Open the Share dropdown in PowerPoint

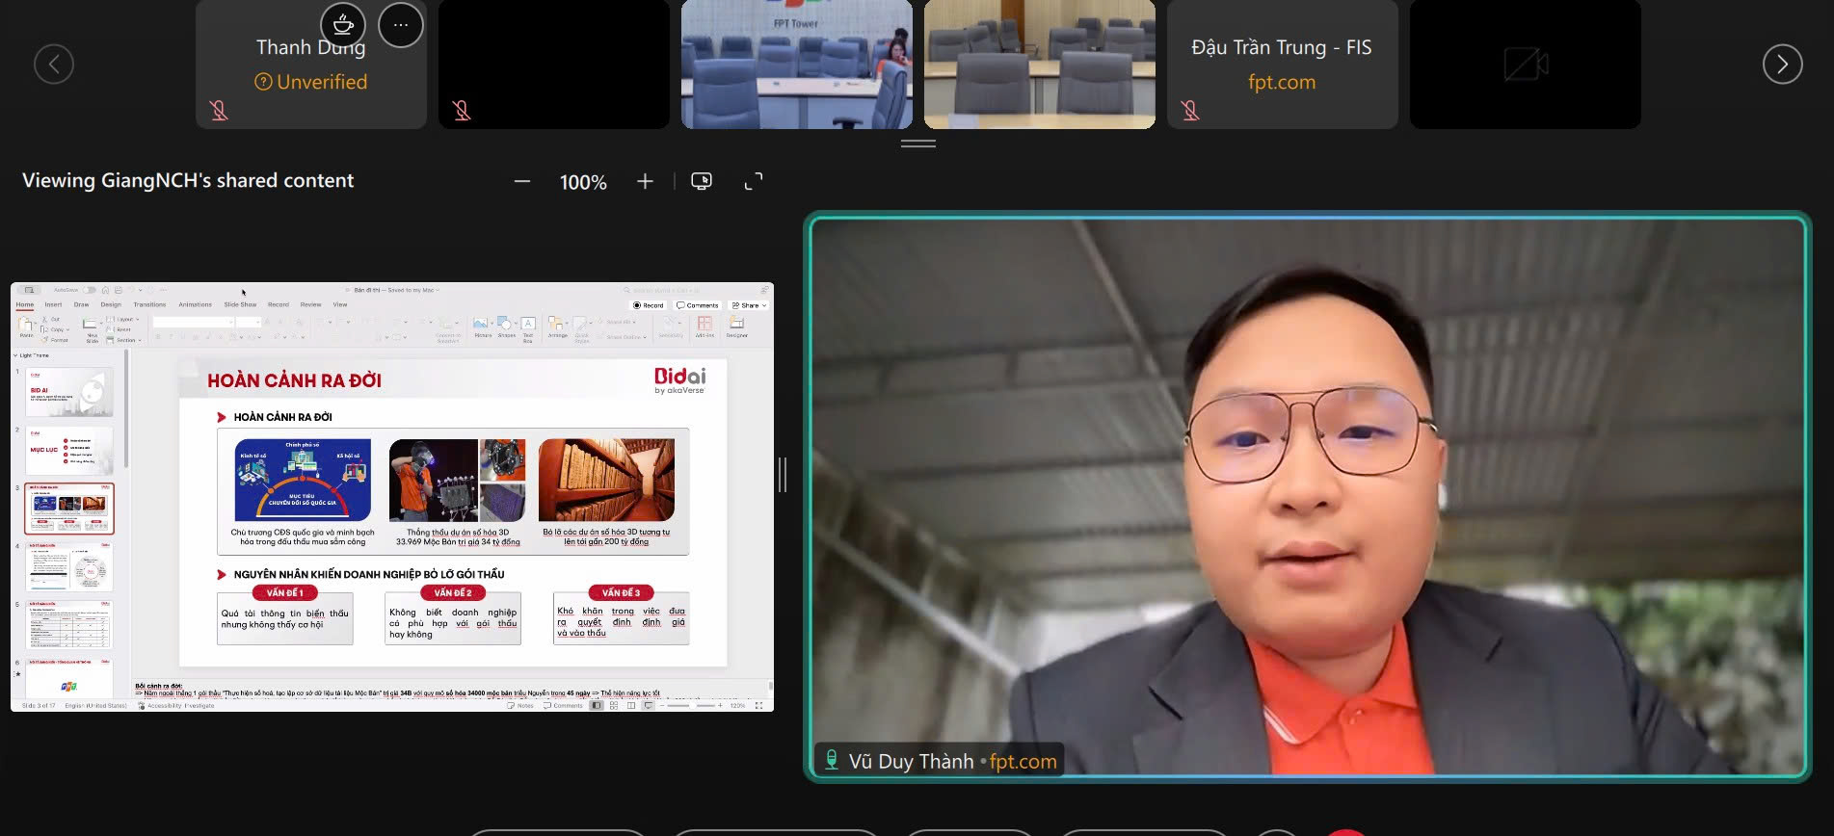click(749, 305)
